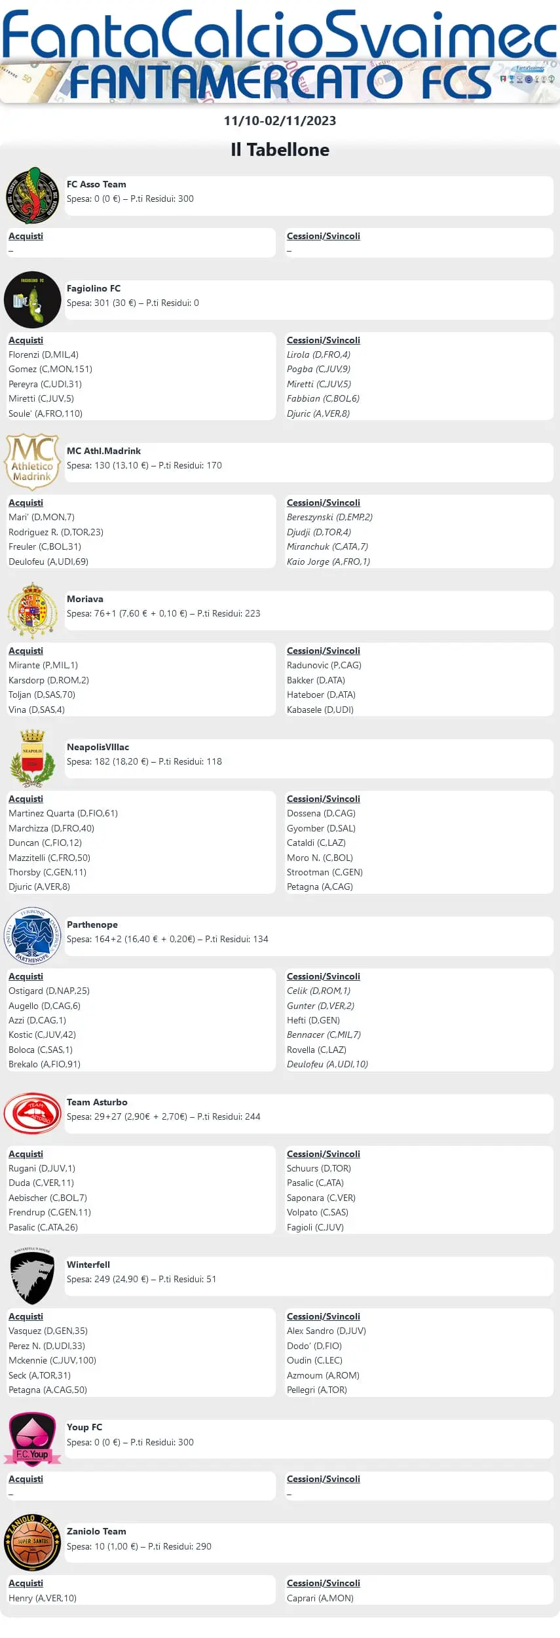Click the Acquisti heading under NeapolisVIIIac
Viewport: 560px width, 1638px height.
26,799
